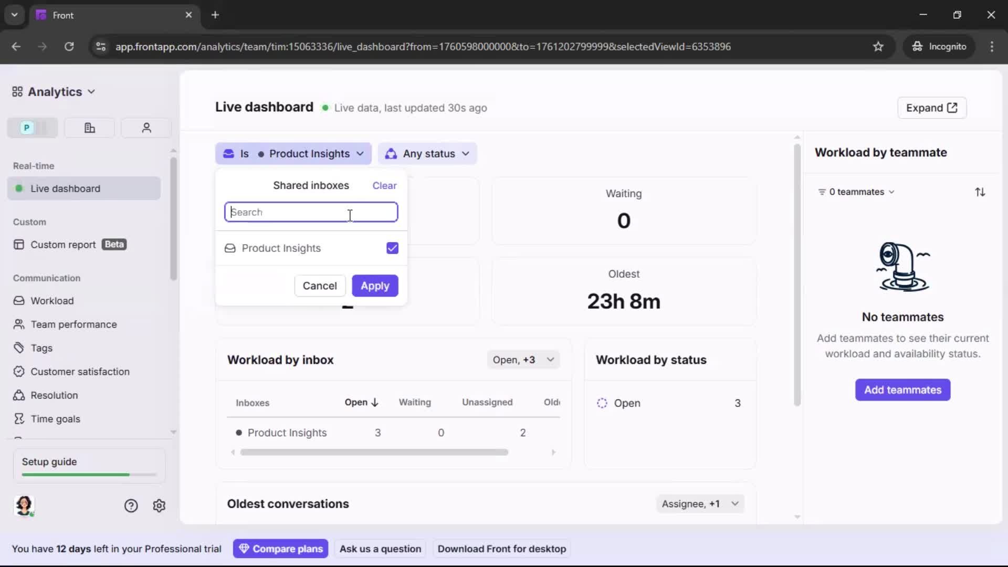Switch to the teammate view (person icon)
The image size is (1008, 567).
(x=146, y=128)
